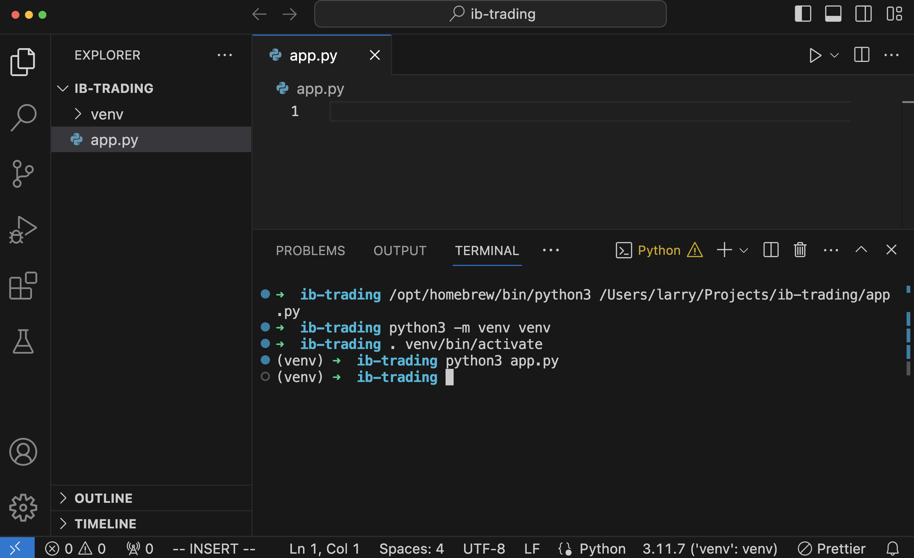Open the new terminal profile dropdown

(x=743, y=250)
